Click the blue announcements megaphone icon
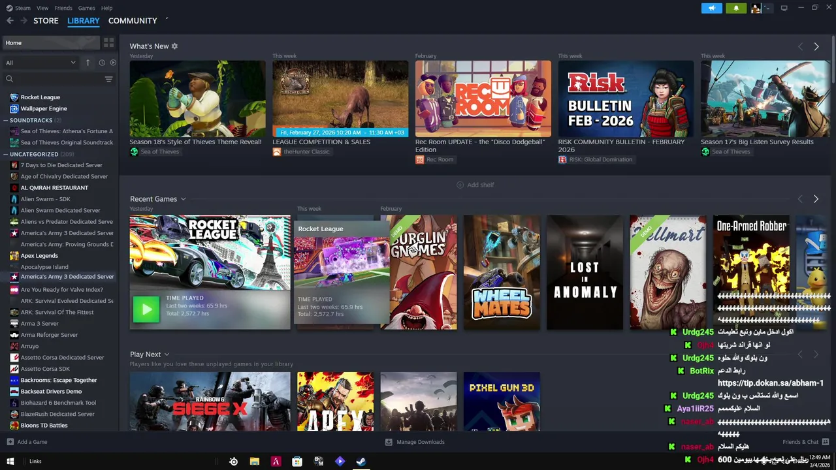 711,8
